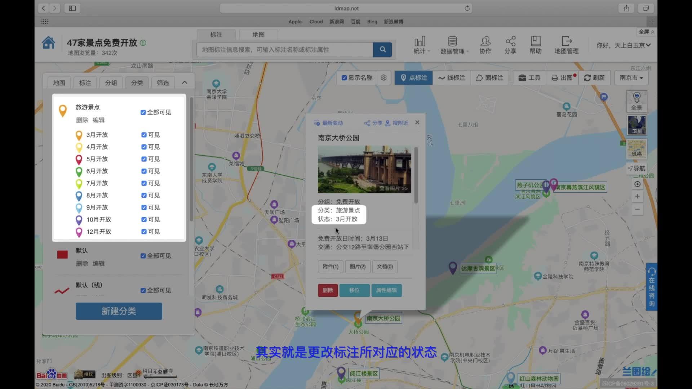Click the 分享 share icon in header

510,45
